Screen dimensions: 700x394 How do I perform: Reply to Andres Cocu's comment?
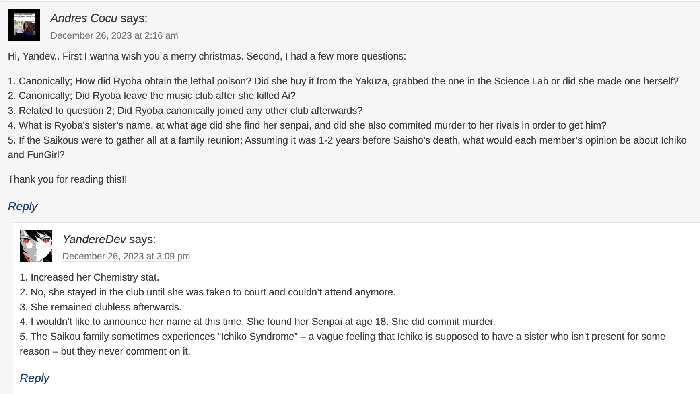pos(23,207)
